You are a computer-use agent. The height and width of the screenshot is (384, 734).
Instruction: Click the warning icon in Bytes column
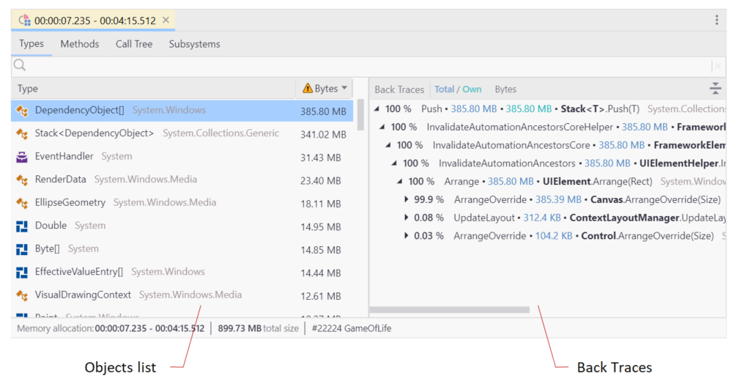pyautogui.click(x=307, y=89)
